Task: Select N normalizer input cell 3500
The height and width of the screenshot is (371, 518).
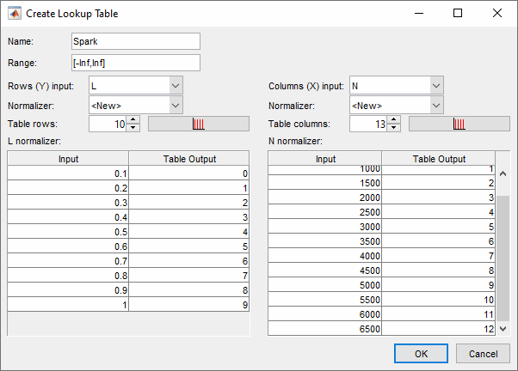Action: (325, 240)
